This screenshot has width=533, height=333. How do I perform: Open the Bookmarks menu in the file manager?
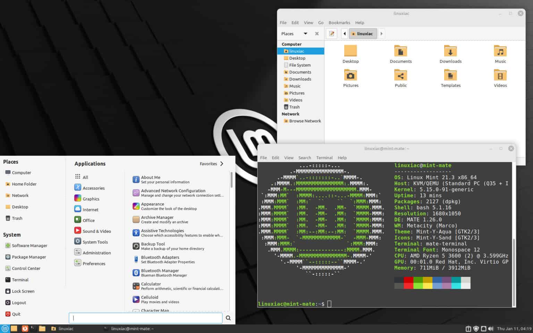tap(339, 22)
